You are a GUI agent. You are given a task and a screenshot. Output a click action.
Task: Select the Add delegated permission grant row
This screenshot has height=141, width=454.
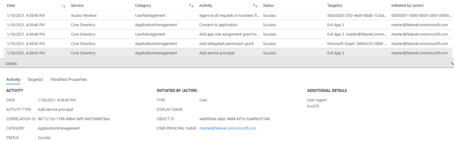(x=228, y=43)
